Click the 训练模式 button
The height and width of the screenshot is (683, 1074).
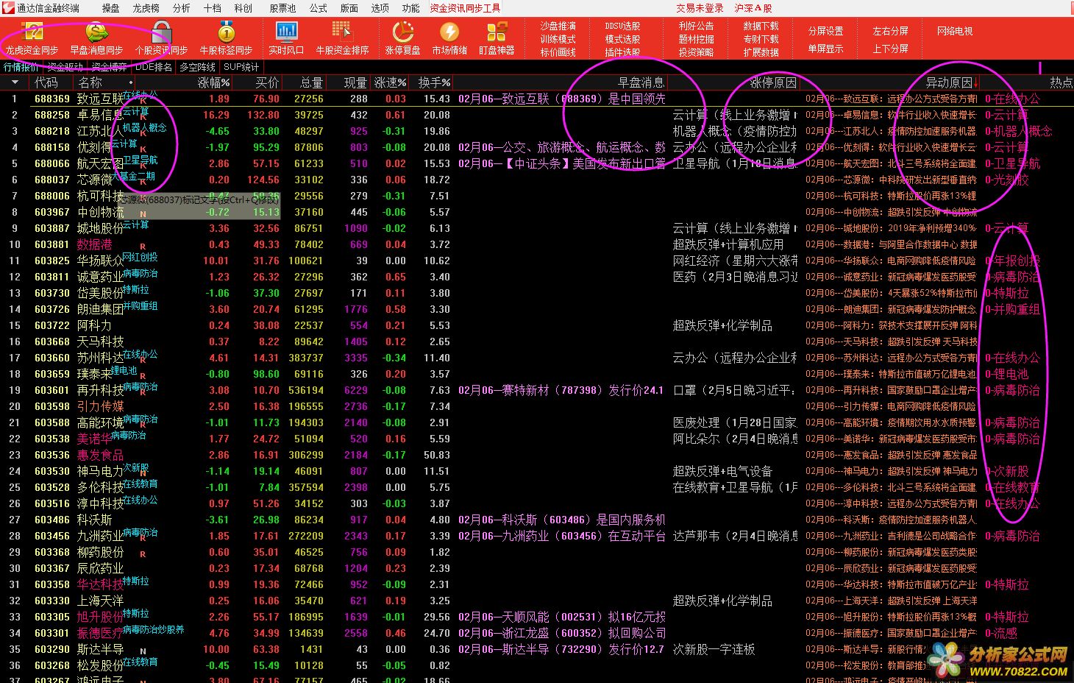coord(558,39)
